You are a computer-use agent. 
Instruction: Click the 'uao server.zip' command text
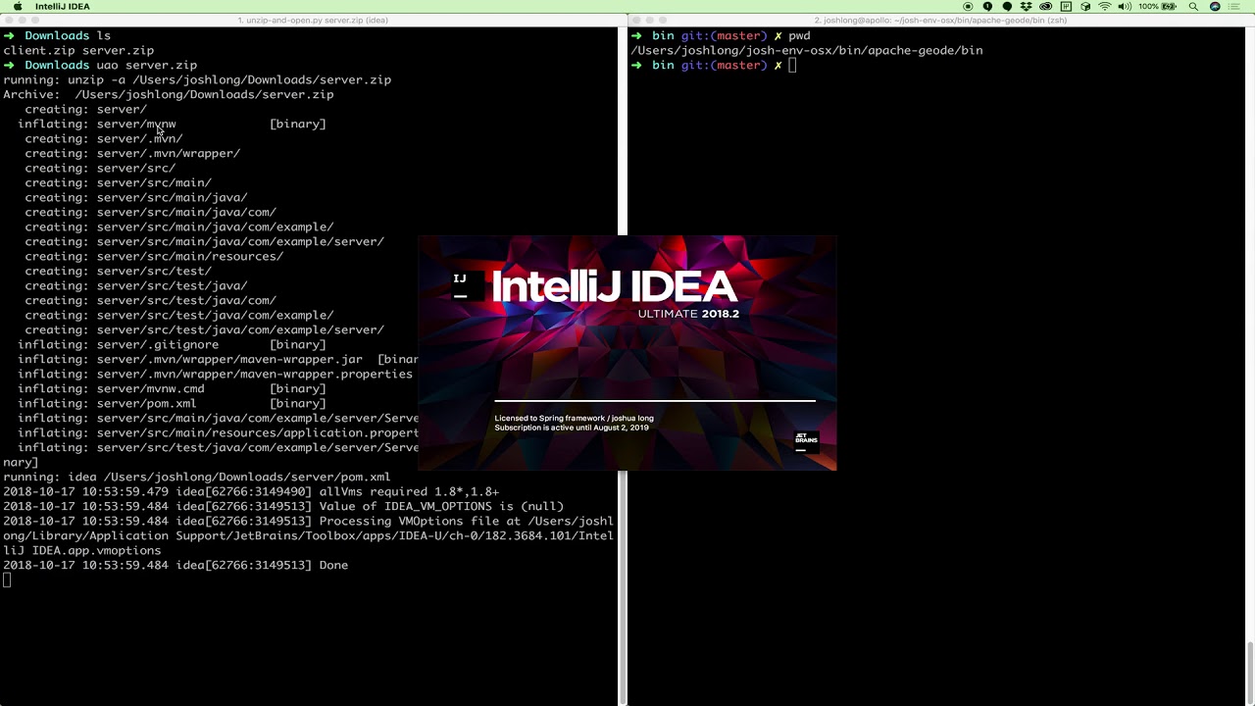click(147, 66)
